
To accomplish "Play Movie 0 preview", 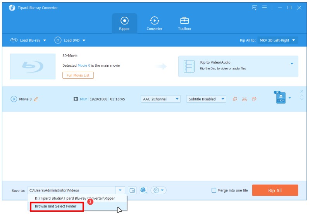I will [14, 99].
